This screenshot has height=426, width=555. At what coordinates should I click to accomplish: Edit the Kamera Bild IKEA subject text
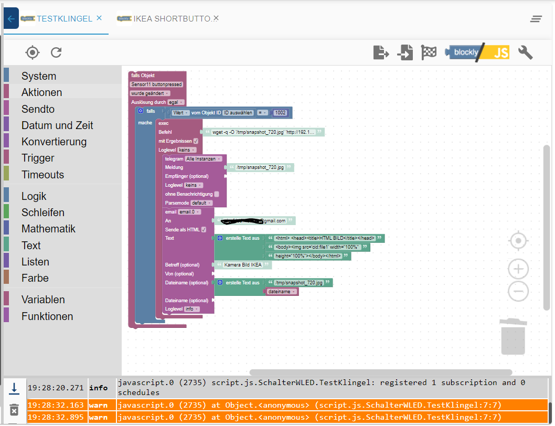point(243,264)
